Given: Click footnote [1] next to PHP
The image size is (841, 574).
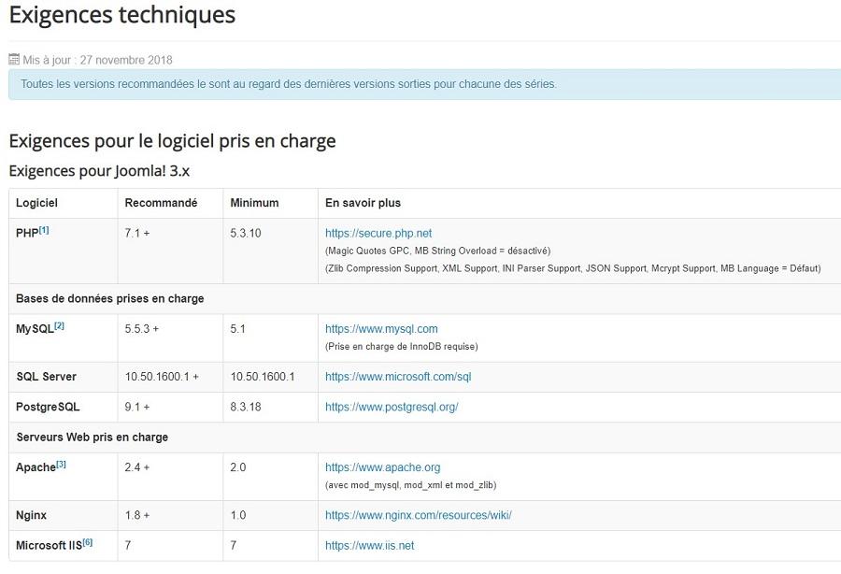Looking at the screenshot, I should 44,230.
